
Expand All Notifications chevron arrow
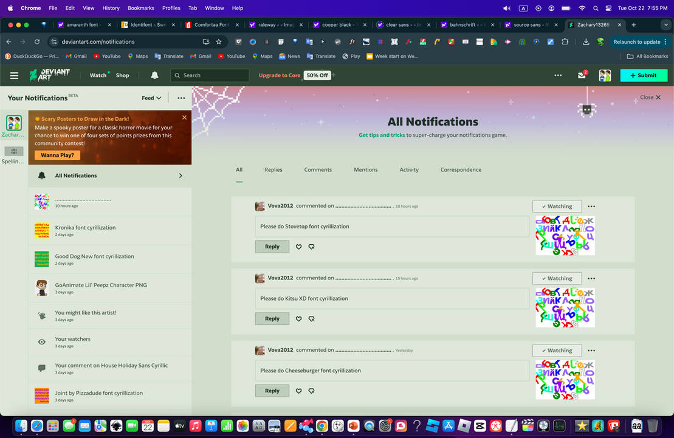pos(181,176)
